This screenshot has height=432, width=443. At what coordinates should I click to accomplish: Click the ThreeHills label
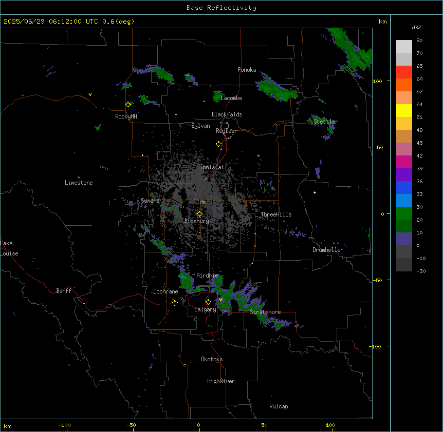click(276, 214)
